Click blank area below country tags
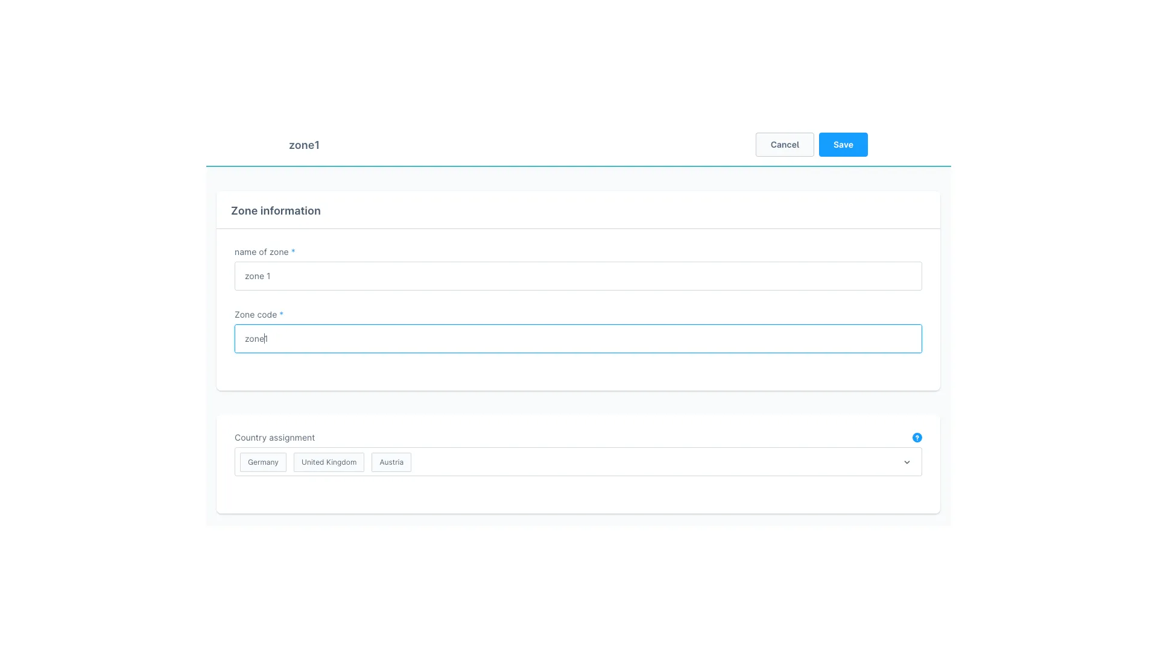The height and width of the screenshot is (651, 1158). (577, 495)
